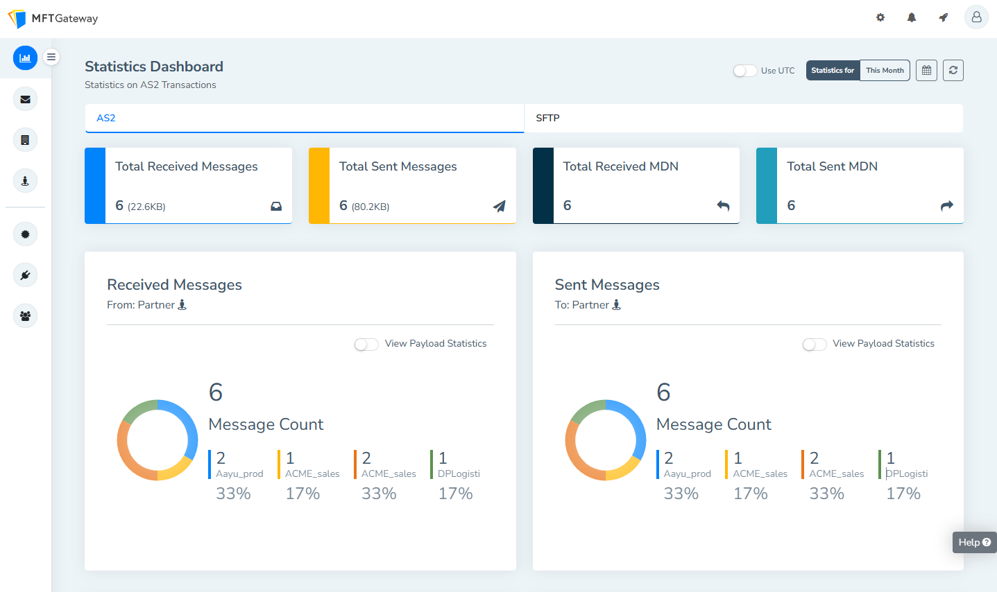
Task: Open the Statistics dashboard sidebar icon
Action: pos(25,58)
